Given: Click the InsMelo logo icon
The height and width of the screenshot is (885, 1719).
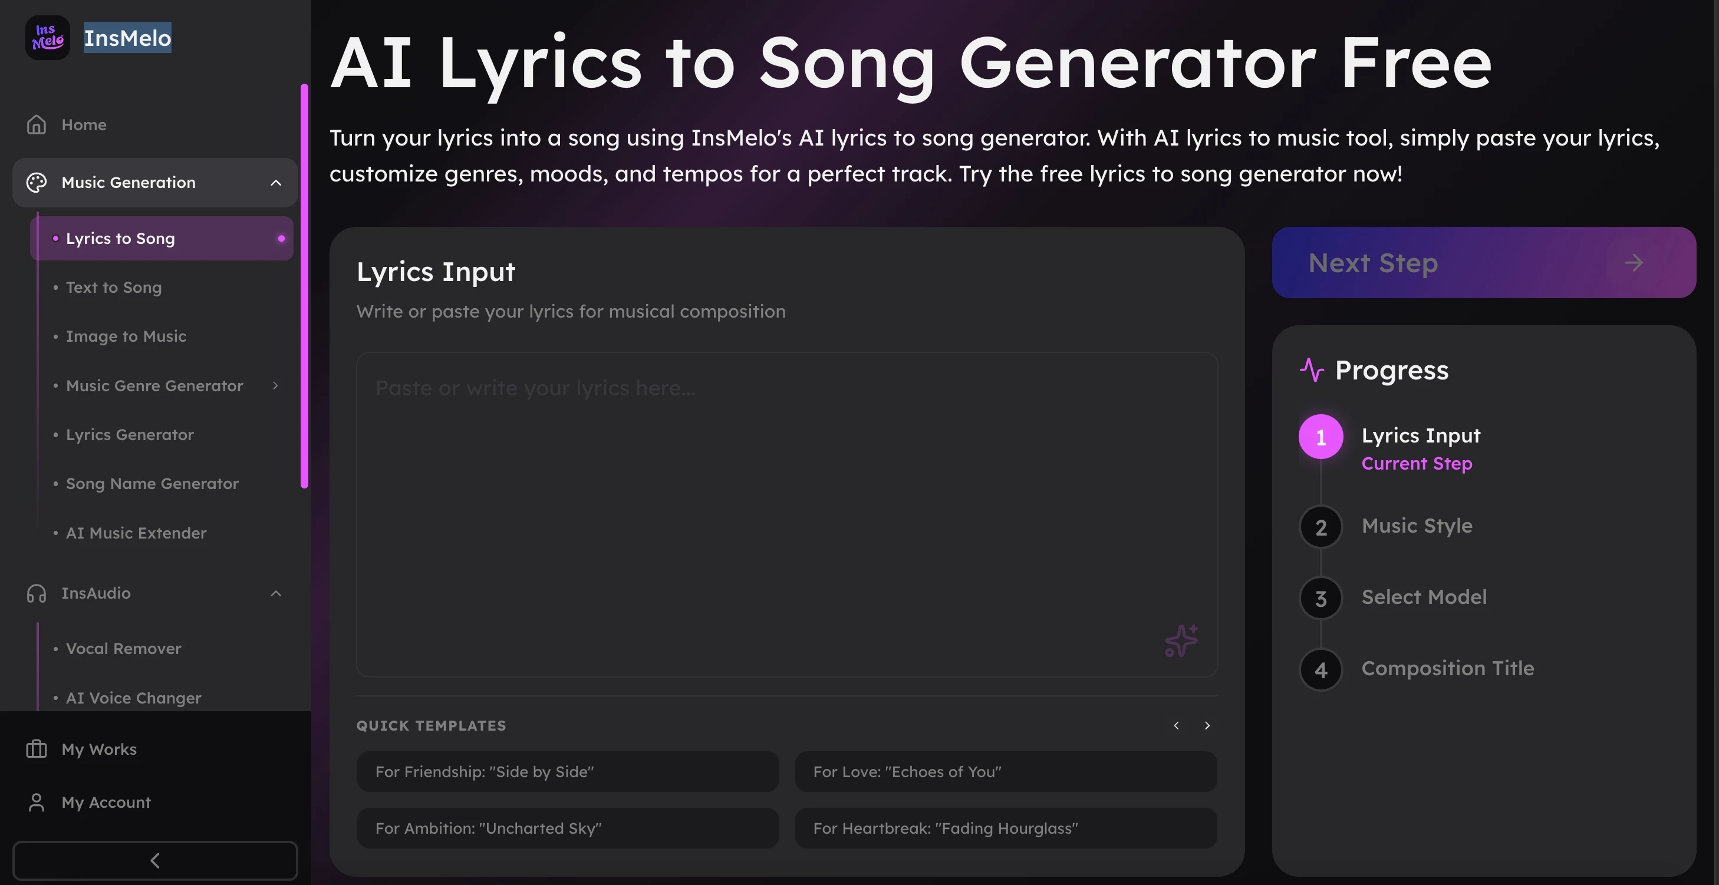Looking at the screenshot, I should [47, 38].
